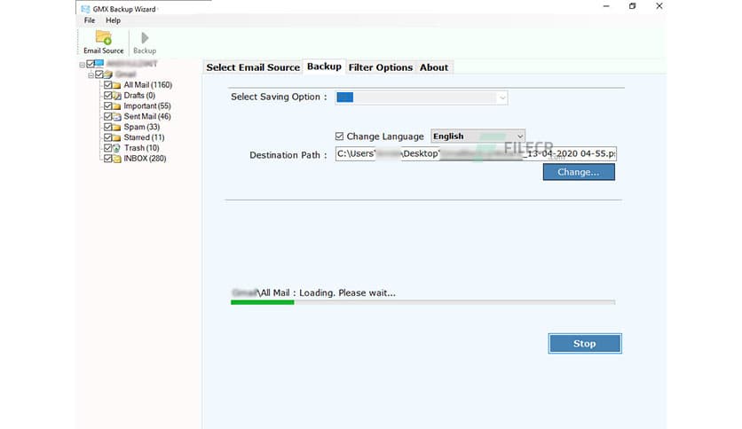
Task: Select the Starred (11) label
Action: click(x=144, y=137)
